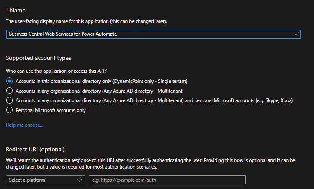
Task: Click the 'Name' field label
Action: pos(18,10)
